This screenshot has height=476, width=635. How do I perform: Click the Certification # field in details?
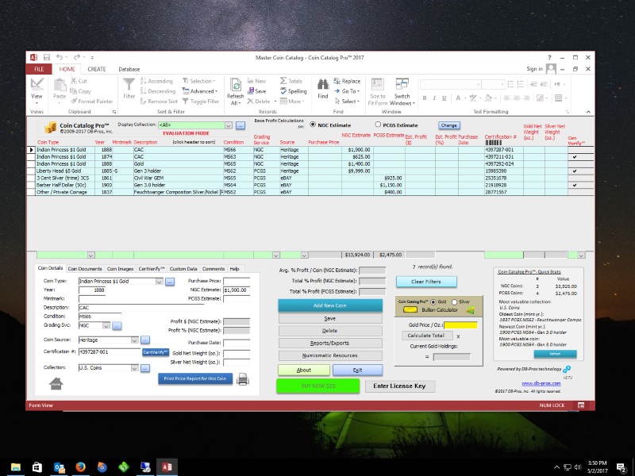point(110,352)
